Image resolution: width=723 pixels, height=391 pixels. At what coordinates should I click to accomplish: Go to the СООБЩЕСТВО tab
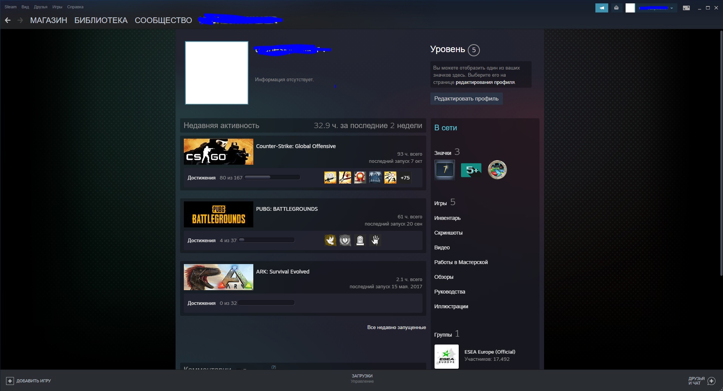pos(163,20)
